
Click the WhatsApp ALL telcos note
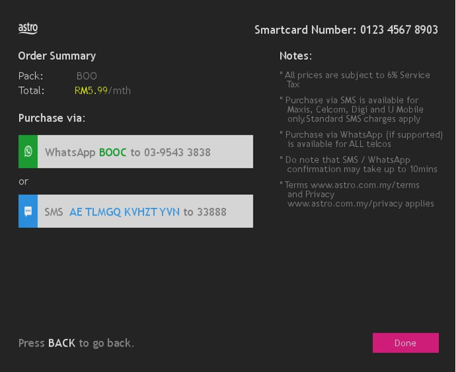(x=361, y=139)
